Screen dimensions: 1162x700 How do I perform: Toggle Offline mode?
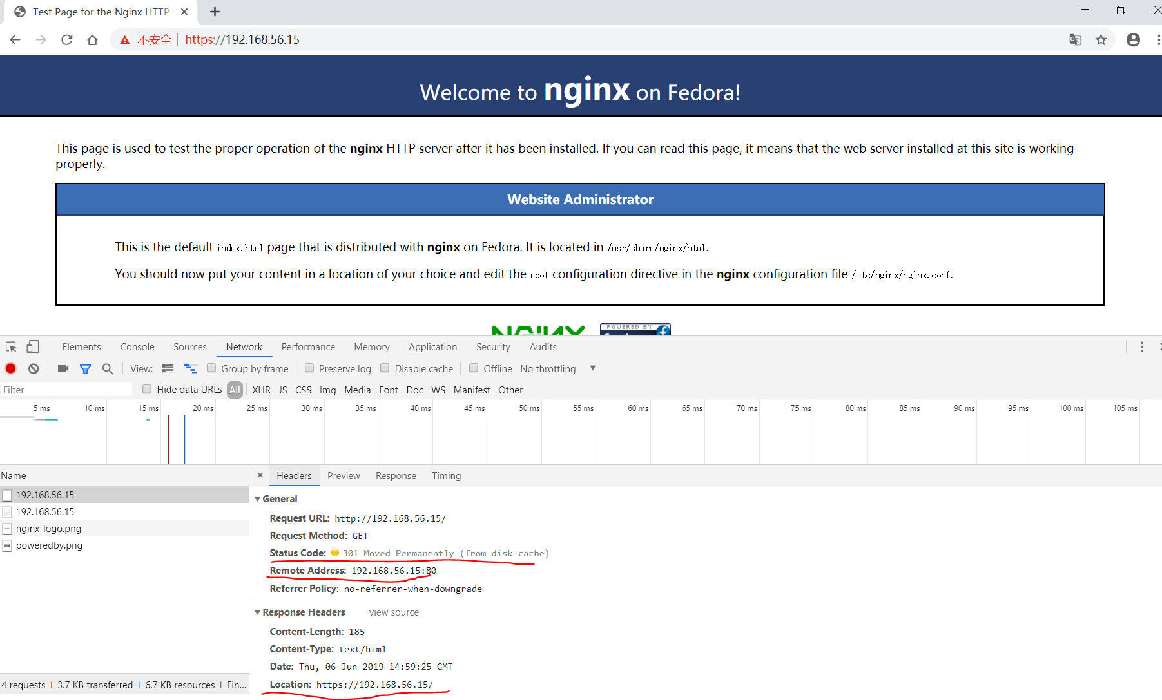[x=474, y=368]
